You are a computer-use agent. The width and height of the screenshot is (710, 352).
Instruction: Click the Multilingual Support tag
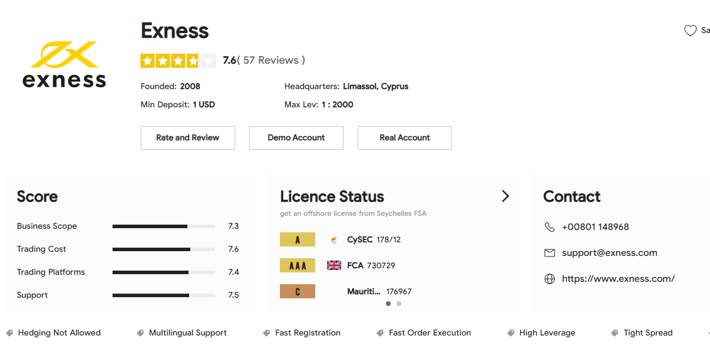click(x=188, y=333)
